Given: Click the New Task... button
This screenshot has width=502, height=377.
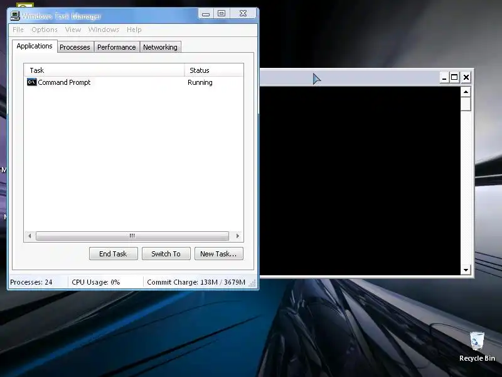Looking at the screenshot, I should [218, 254].
